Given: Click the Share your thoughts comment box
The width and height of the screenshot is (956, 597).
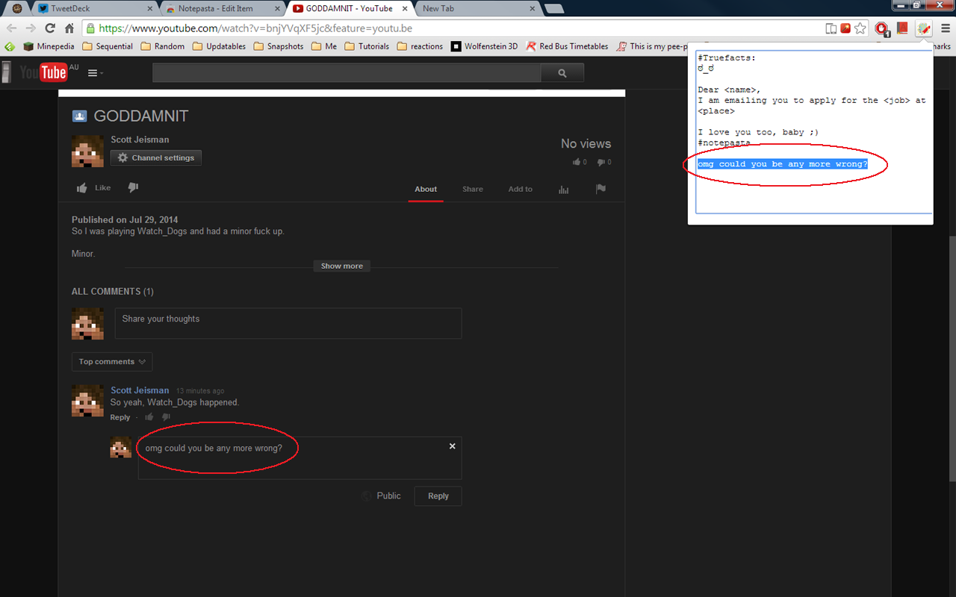Looking at the screenshot, I should [288, 323].
